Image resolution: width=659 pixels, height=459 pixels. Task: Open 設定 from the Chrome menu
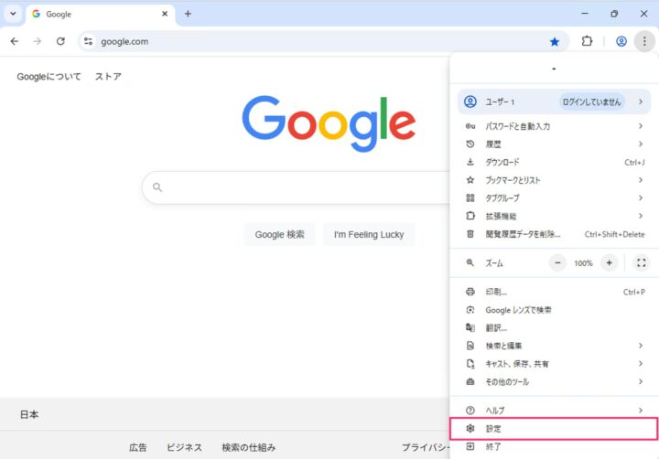pyautogui.click(x=554, y=429)
